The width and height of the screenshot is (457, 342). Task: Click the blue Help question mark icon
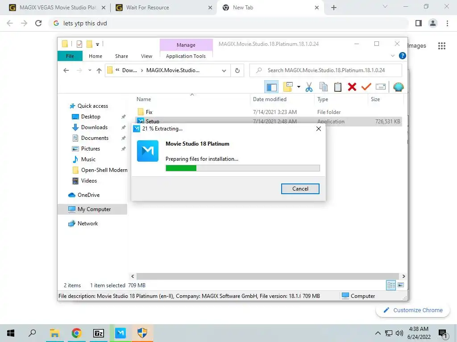402,56
